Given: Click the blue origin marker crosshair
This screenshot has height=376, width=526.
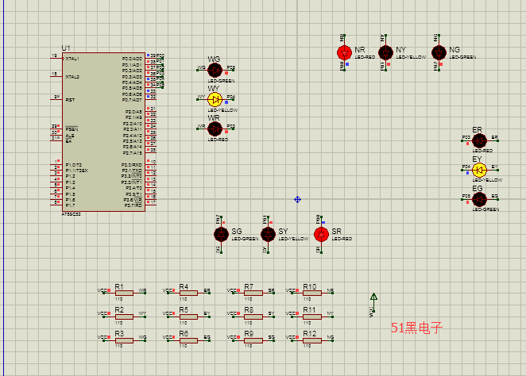Looking at the screenshot, I should coord(297,199).
